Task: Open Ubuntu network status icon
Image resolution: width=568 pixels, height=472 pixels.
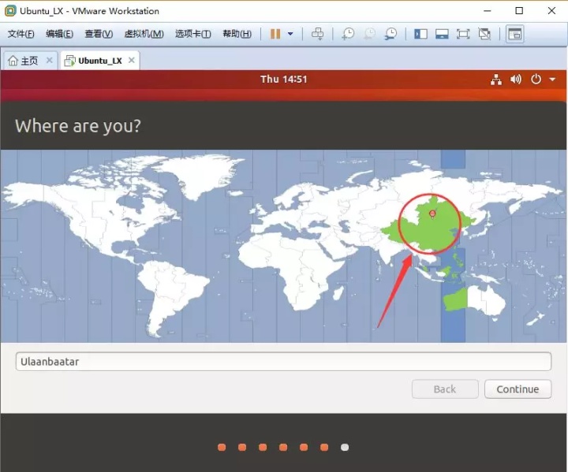Action: tap(496, 80)
